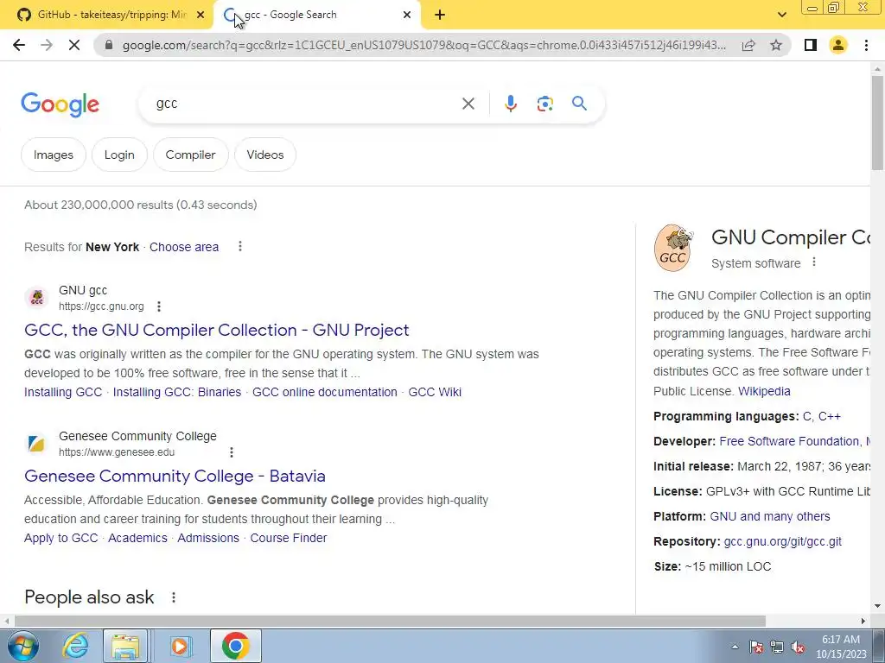Screen dimensions: 885x663
Task: Open the Admissions sitelink
Action: point(208,539)
